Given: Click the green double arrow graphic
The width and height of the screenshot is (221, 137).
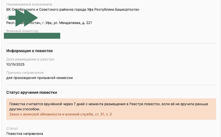Looking at the screenshot, I should [23, 18].
